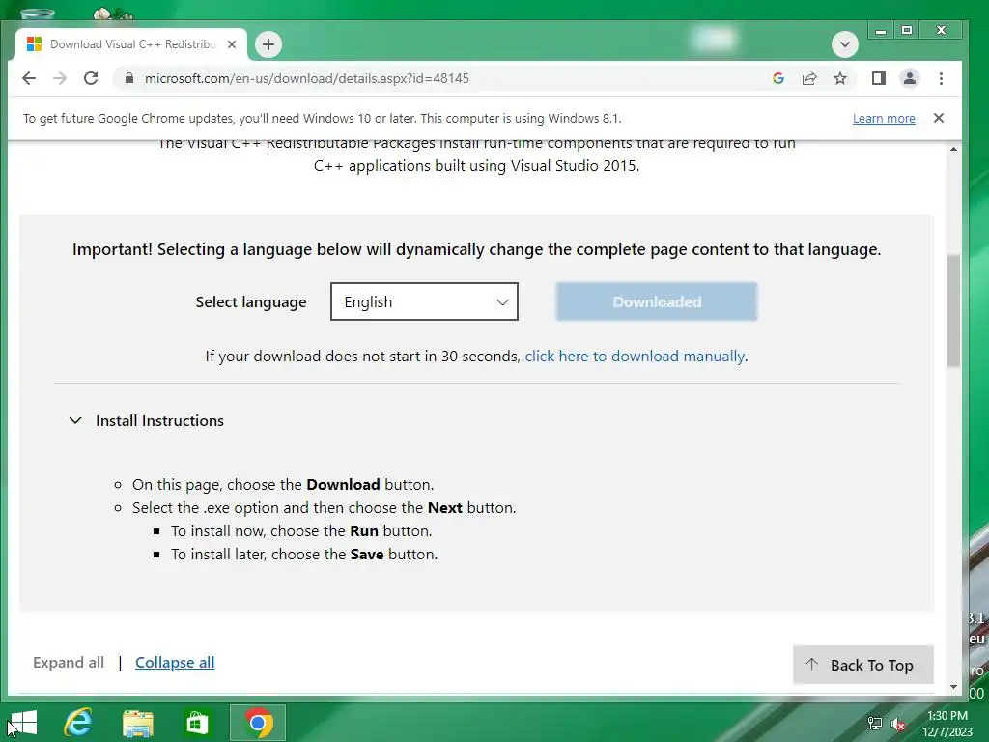Click the network tray icon
This screenshot has width=989, height=742.
[875, 724]
